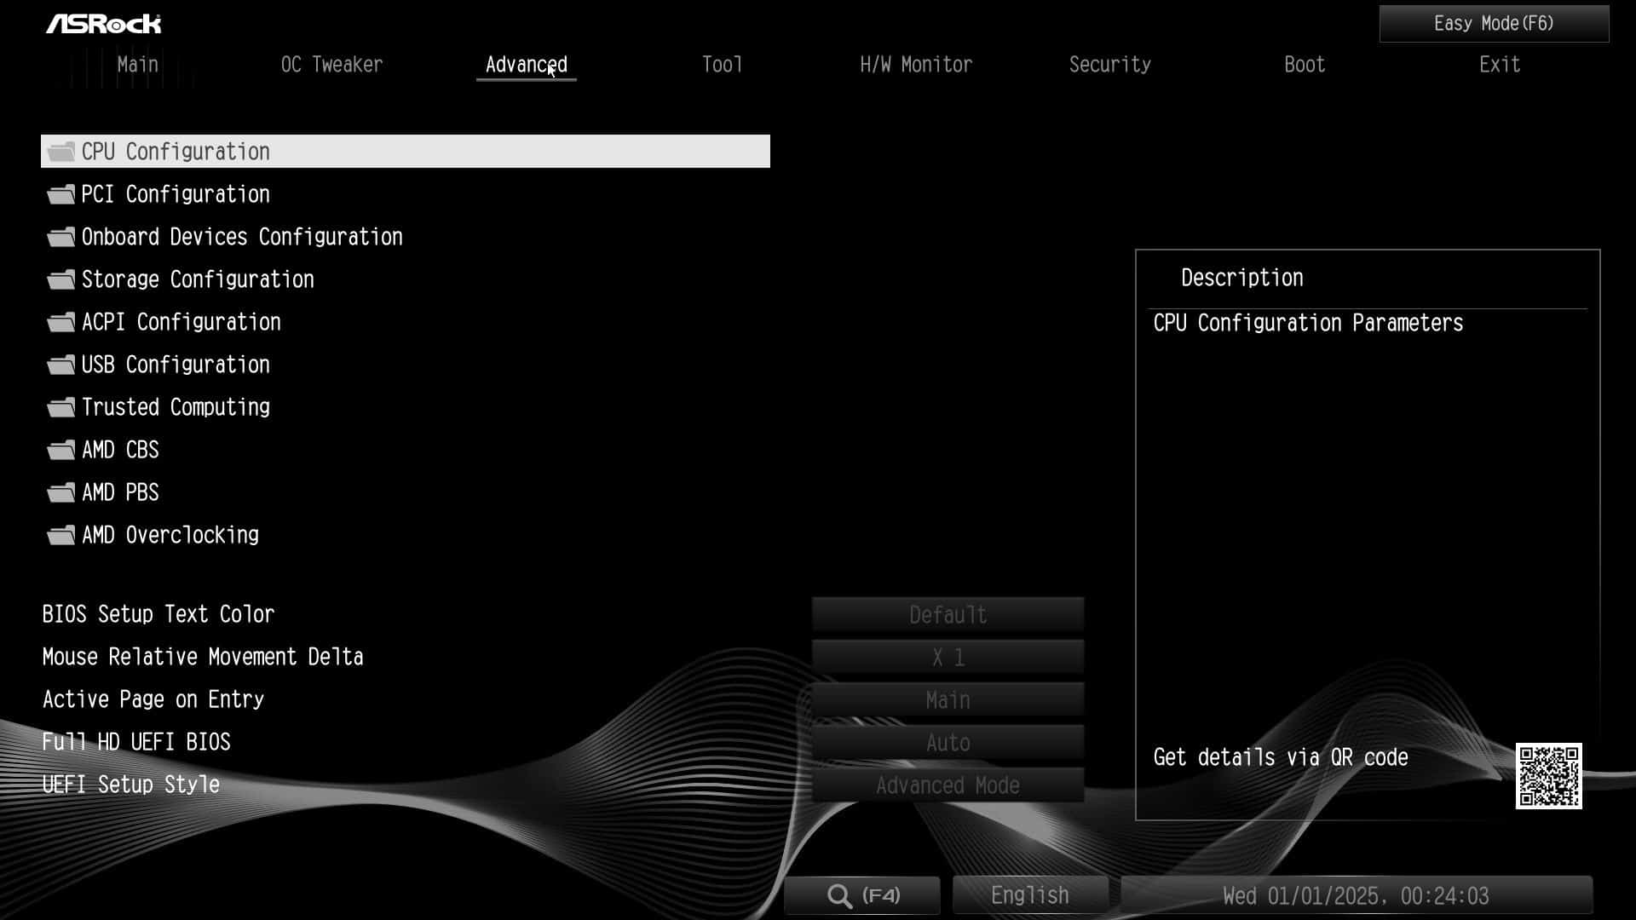
Task: Open AMD PBS entry text
Action: tap(120, 492)
